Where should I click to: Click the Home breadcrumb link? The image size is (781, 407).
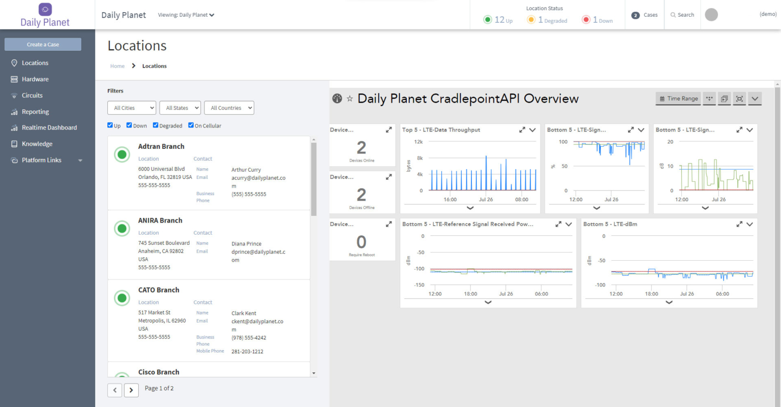(x=117, y=66)
